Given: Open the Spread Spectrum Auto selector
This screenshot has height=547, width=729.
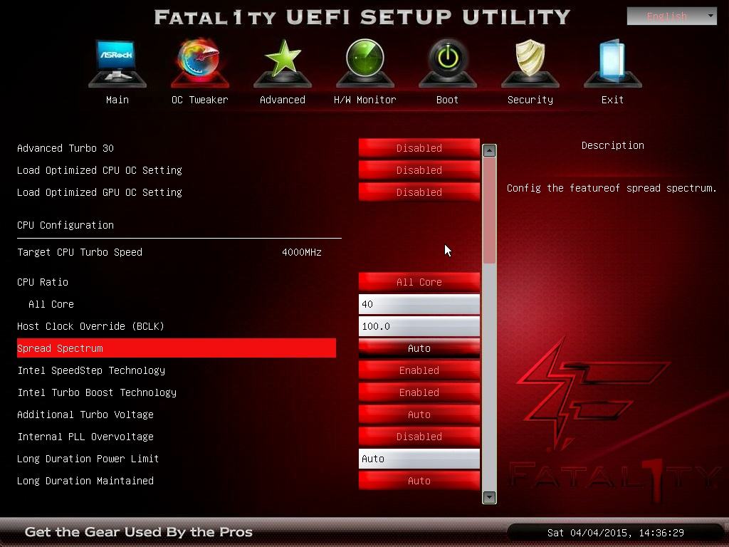Looking at the screenshot, I should (419, 348).
